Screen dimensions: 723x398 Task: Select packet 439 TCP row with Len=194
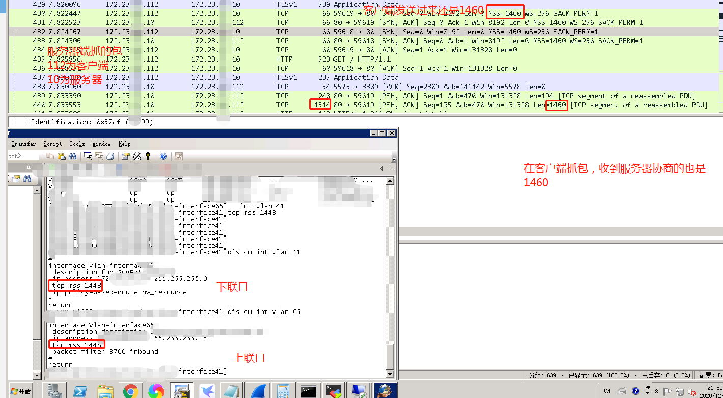[x=364, y=96]
